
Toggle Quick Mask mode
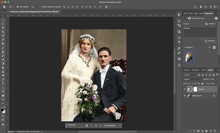point(3,116)
